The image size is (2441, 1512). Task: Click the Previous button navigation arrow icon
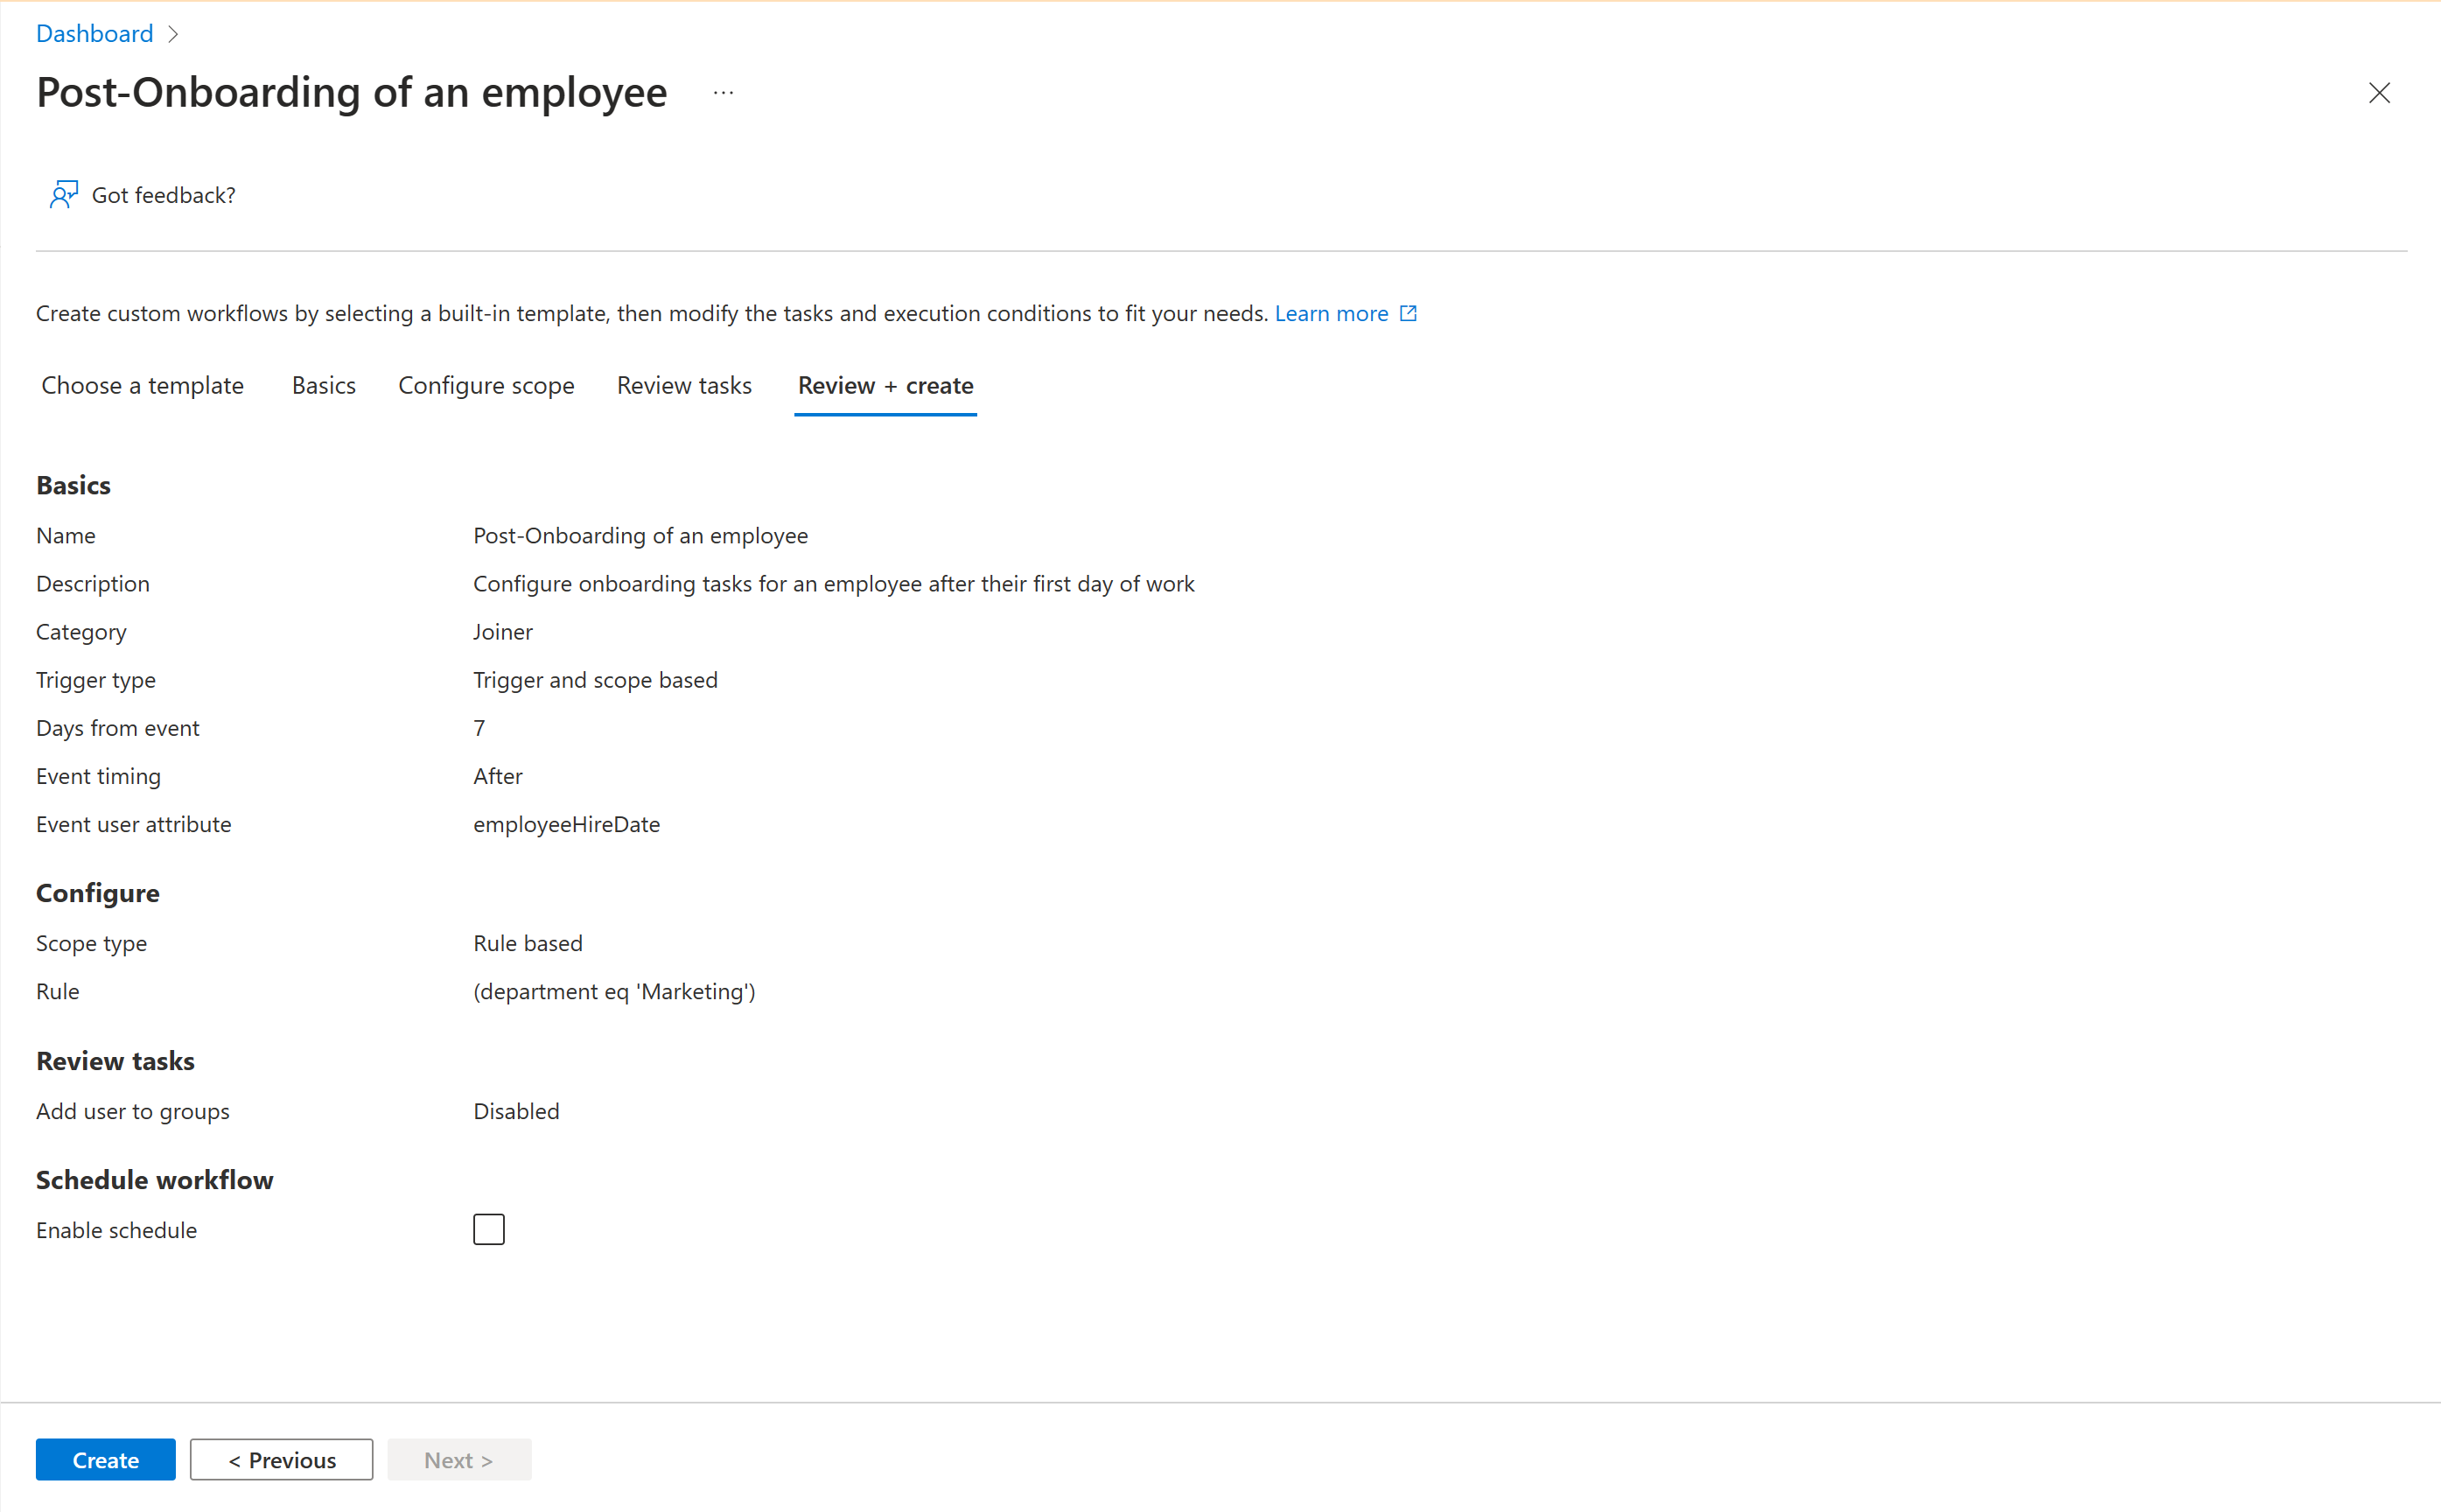point(232,1459)
